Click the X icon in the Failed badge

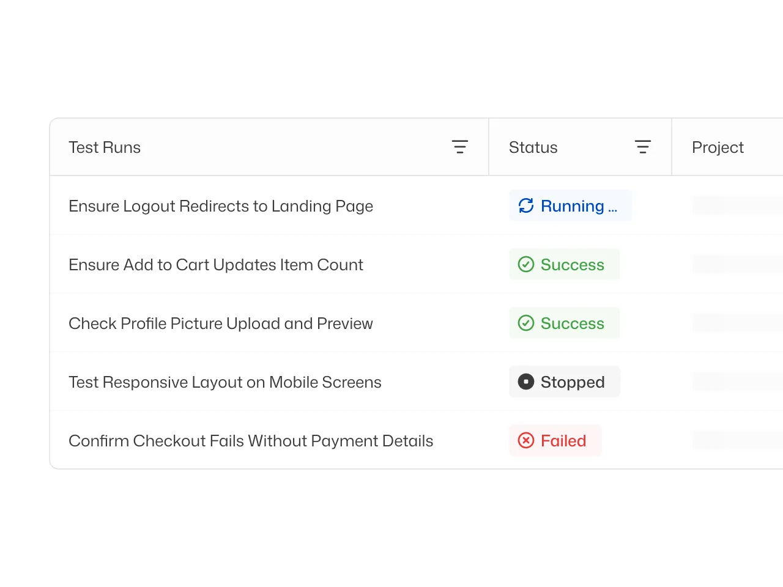click(x=526, y=440)
